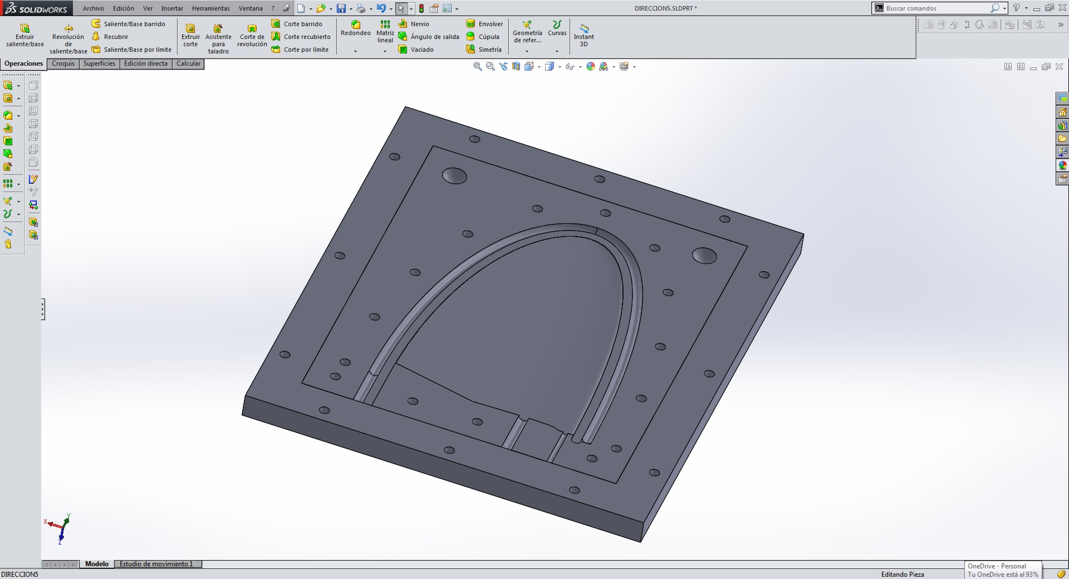Toggle the menu bar pin
This screenshot has height=579, width=1069.
tap(286, 8)
